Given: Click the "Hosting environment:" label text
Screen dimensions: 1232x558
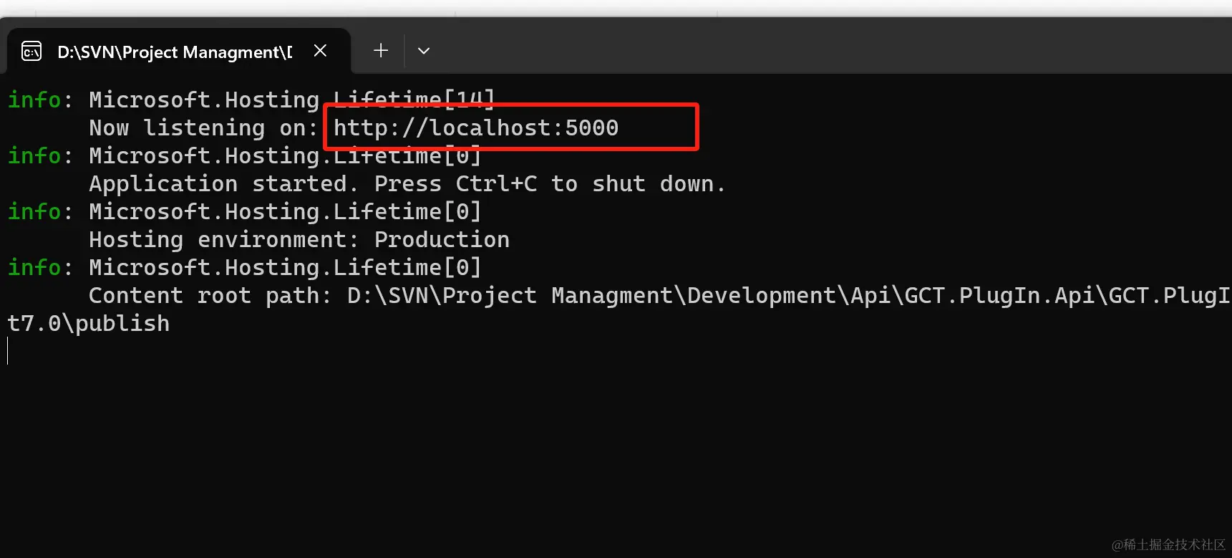Looking at the screenshot, I should [x=223, y=239].
